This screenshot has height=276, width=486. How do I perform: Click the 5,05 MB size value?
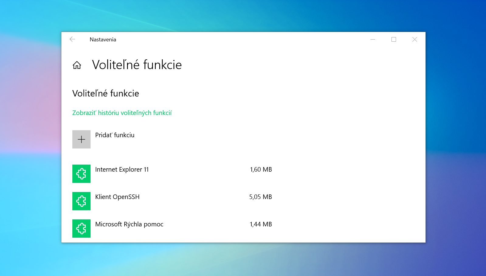(x=260, y=197)
